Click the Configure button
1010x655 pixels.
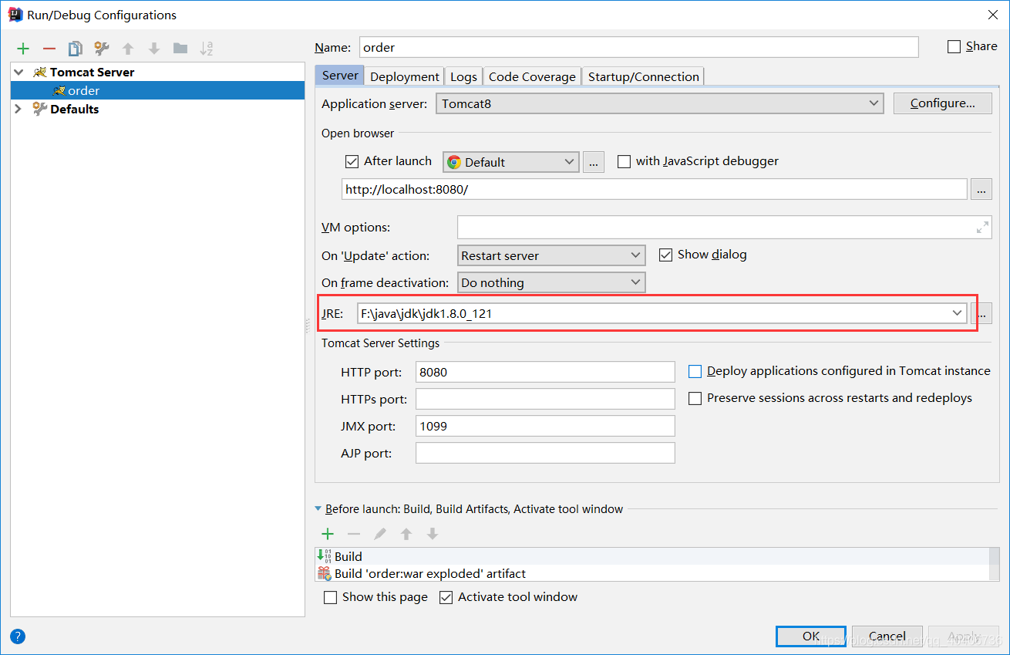tap(942, 103)
